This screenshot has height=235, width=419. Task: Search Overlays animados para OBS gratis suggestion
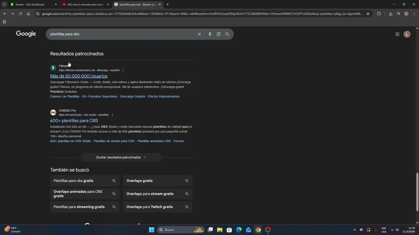click(85, 194)
